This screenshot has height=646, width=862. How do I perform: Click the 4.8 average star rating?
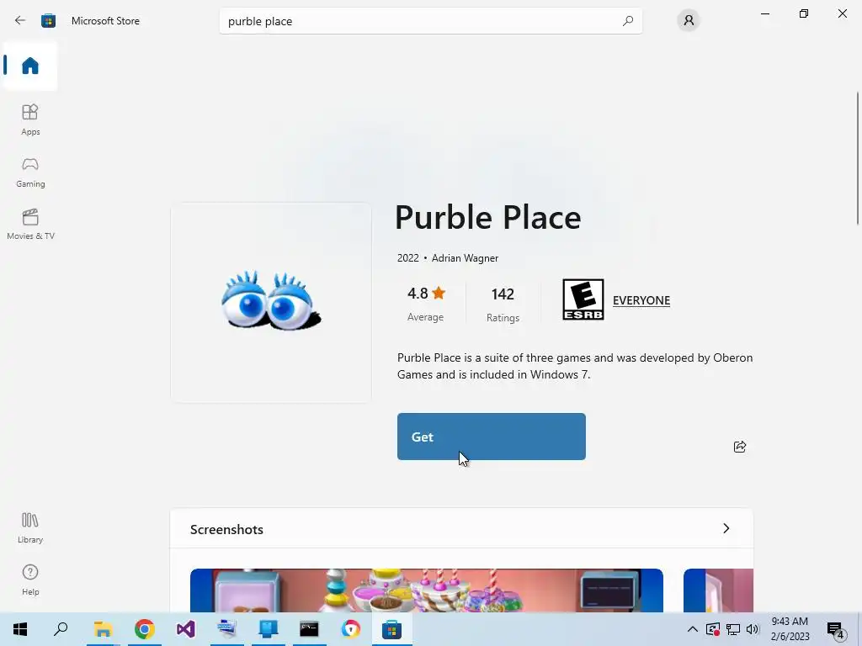pos(426,303)
